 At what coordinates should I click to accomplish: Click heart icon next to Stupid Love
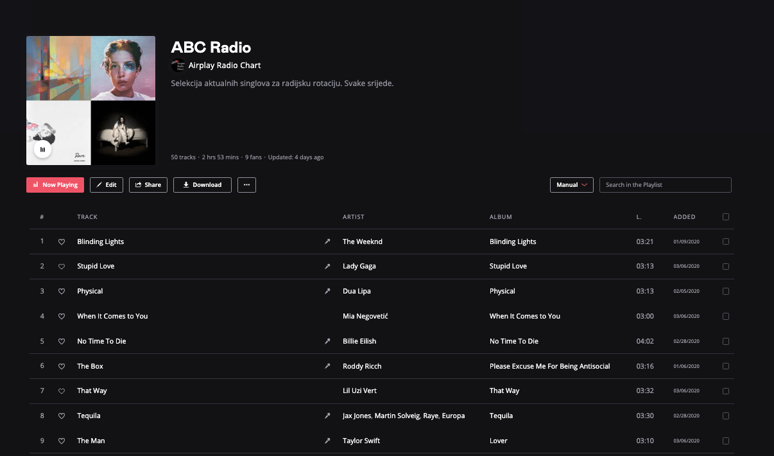62,267
